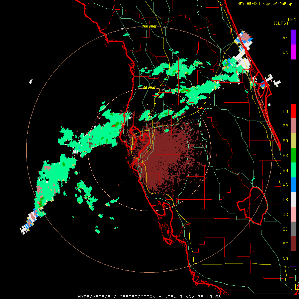Click the GR legend label
299x299 pixels.
click(x=285, y=126)
